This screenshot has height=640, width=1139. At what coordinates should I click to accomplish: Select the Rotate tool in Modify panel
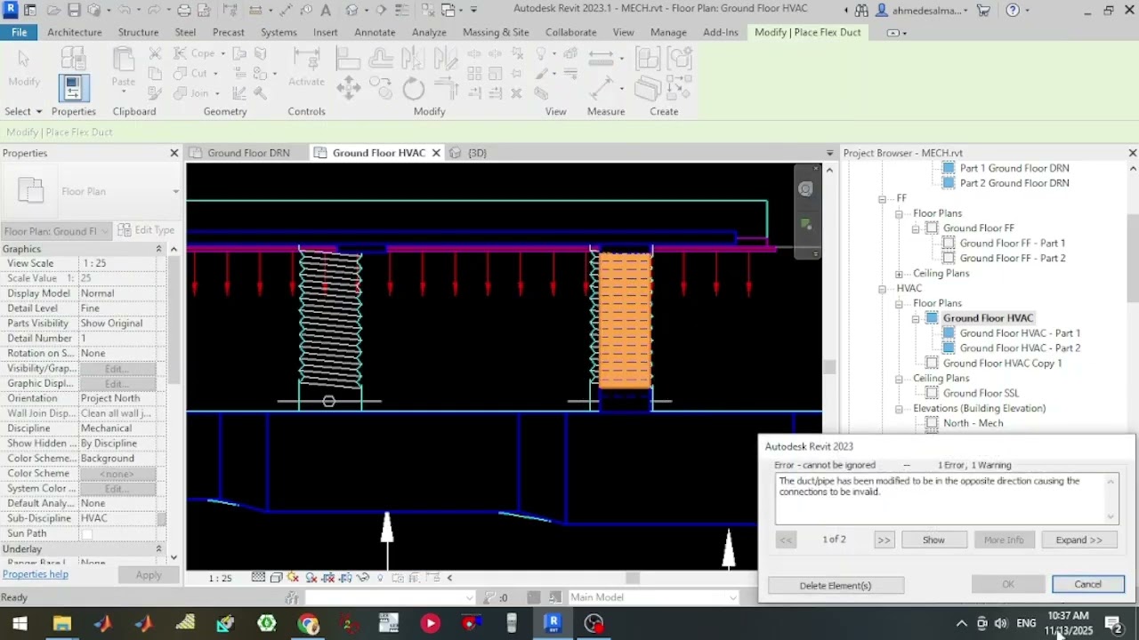pyautogui.click(x=413, y=88)
